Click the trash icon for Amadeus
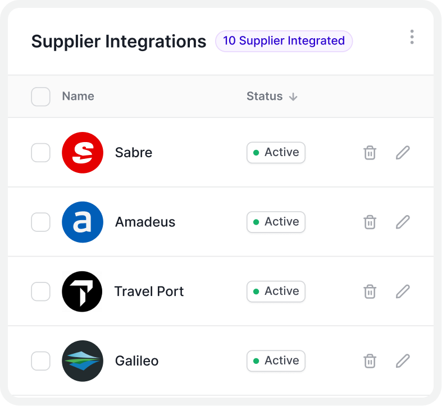 point(370,222)
